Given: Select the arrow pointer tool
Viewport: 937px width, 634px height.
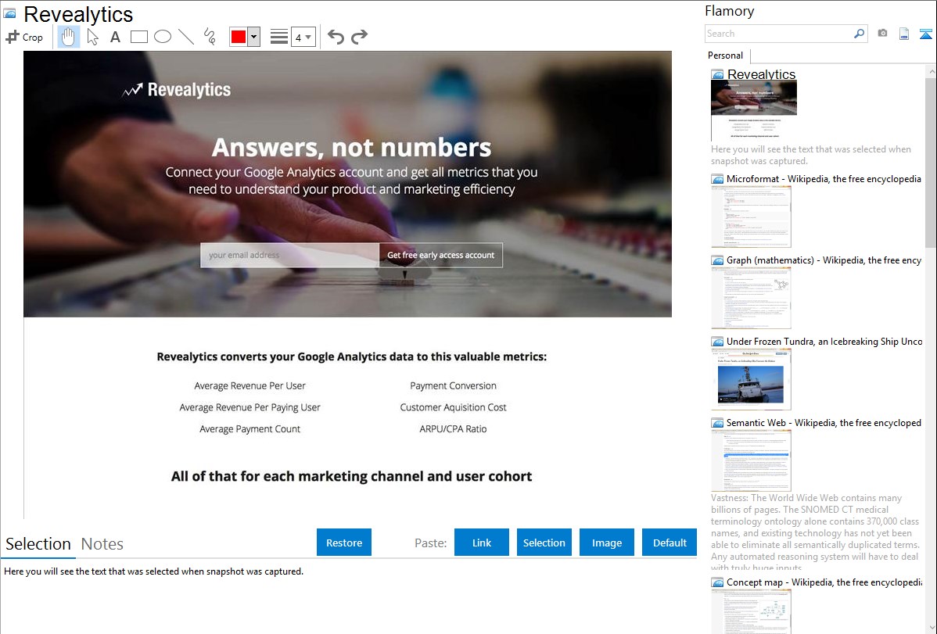Looking at the screenshot, I should [92, 37].
